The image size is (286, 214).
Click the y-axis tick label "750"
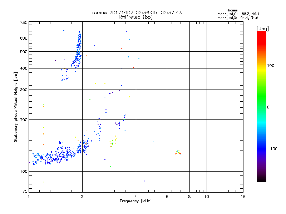pyautogui.click(x=24, y=22)
